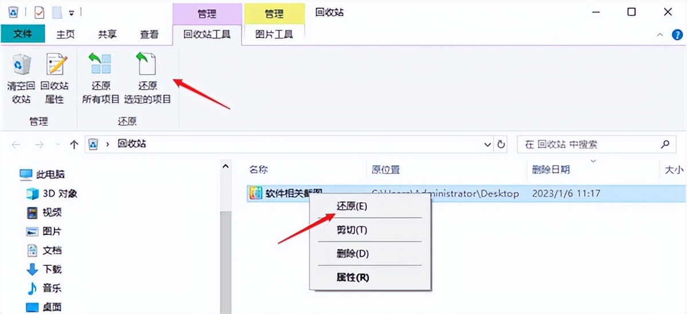Select the 回收站工具 ribbon tab
This screenshot has height=314, width=687.
point(207,34)
